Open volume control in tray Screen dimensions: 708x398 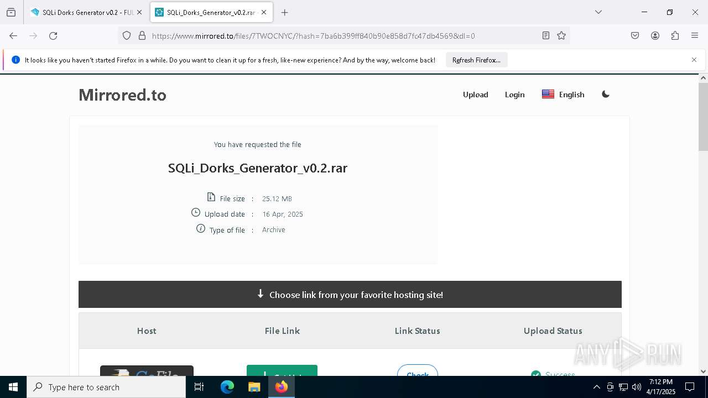pos(637,387)
